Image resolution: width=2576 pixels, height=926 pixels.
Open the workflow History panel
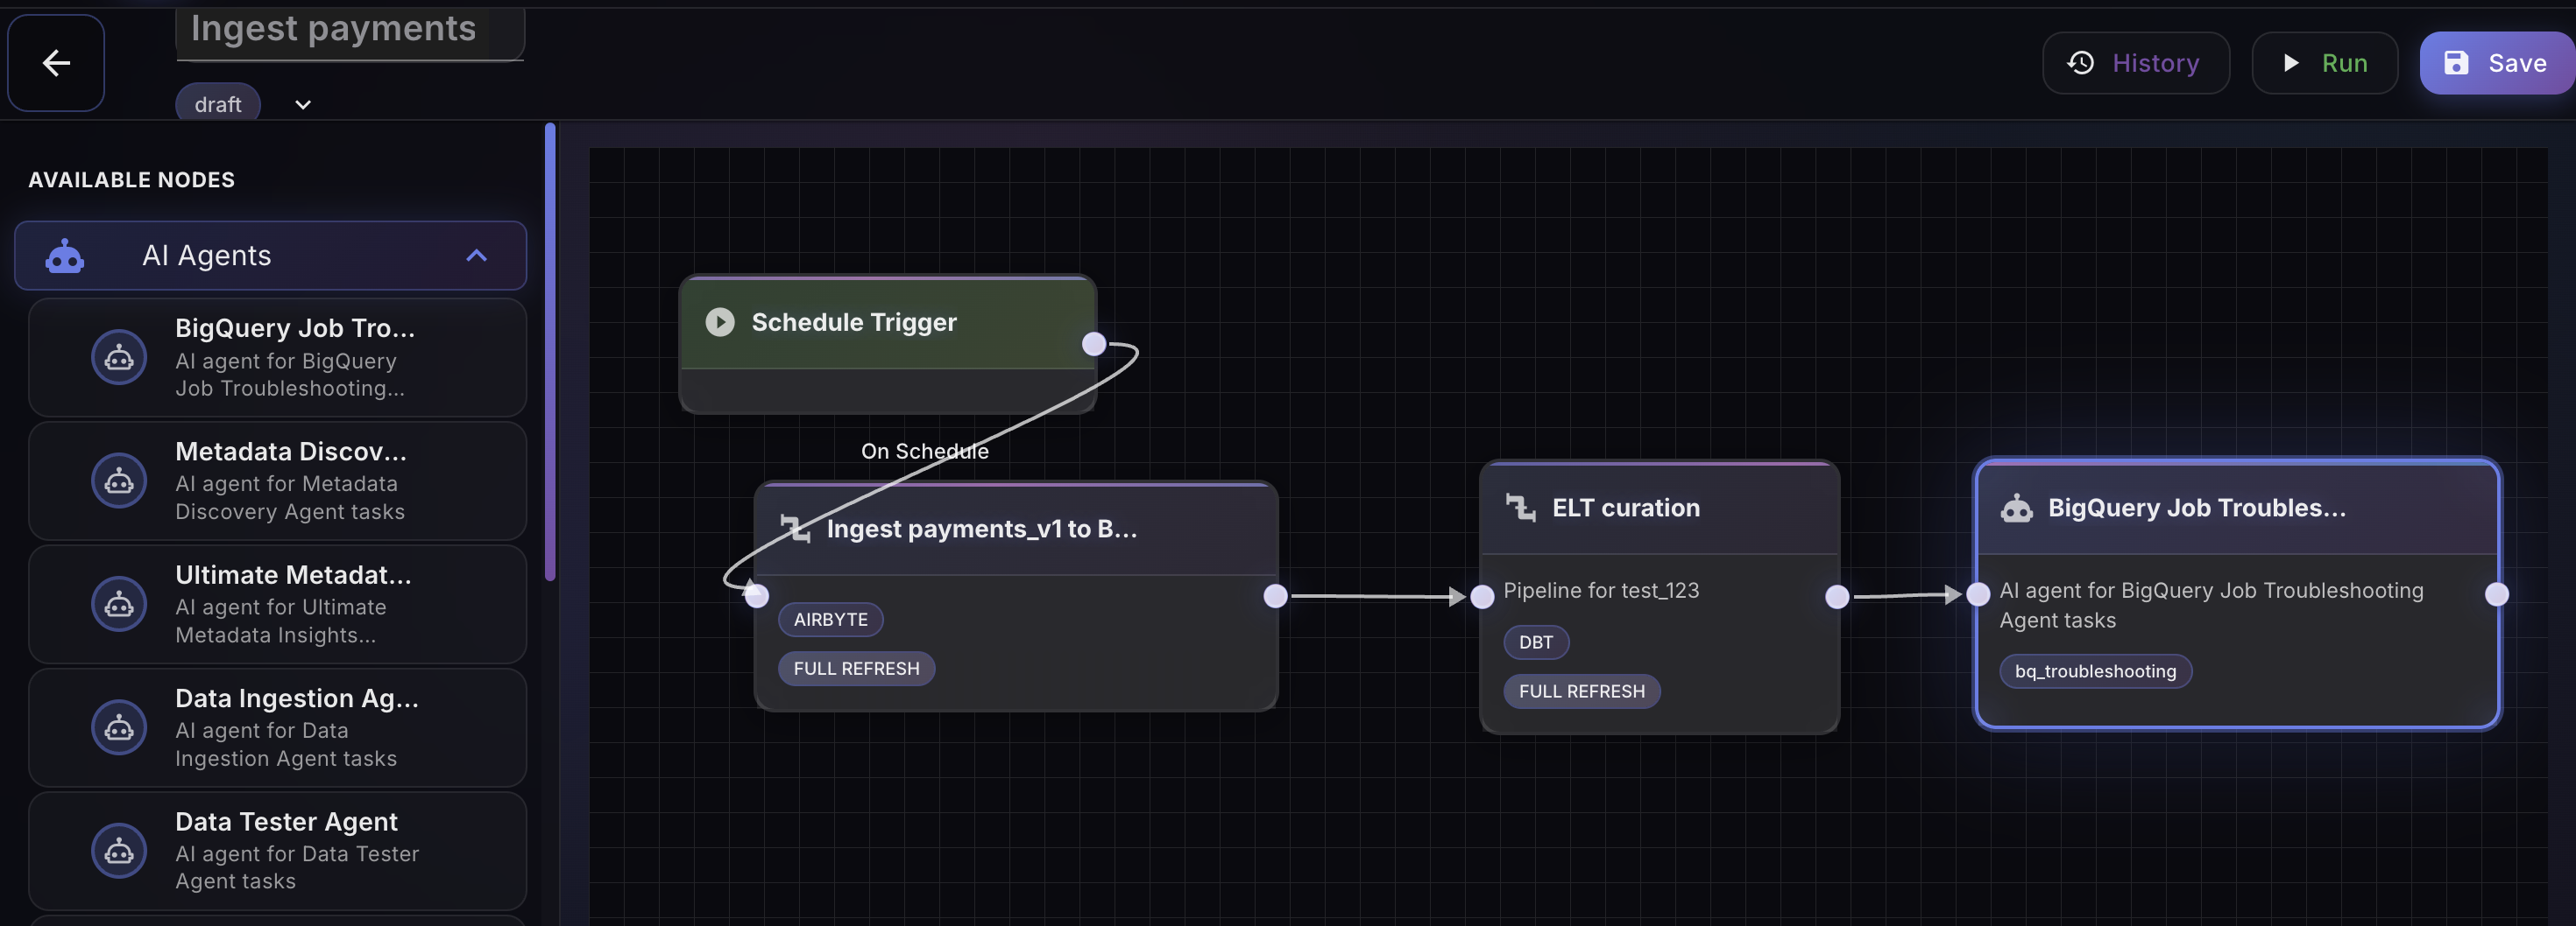click(x=2136, y=62)
